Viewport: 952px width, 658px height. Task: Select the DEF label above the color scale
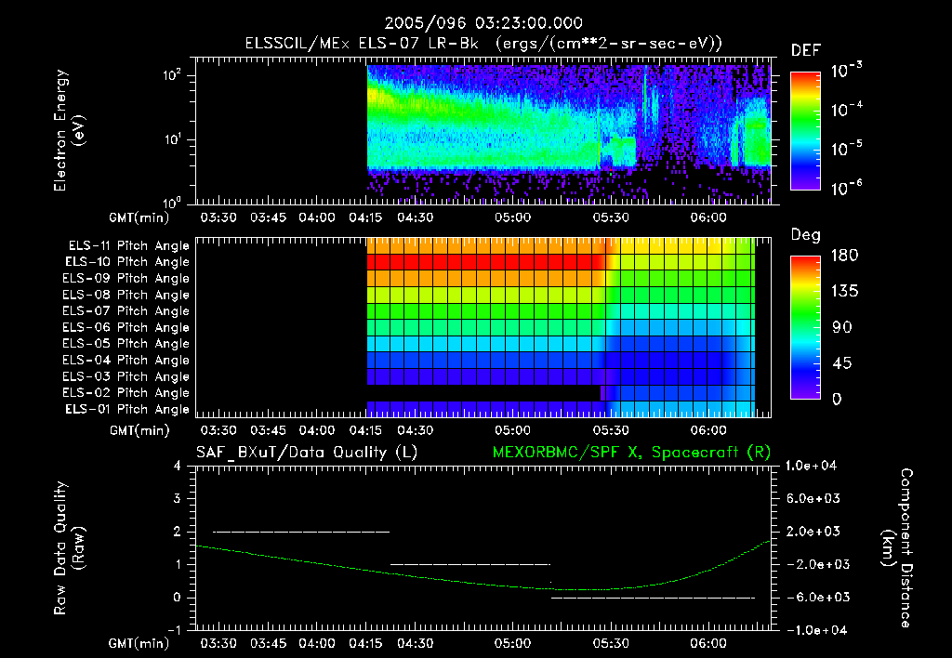805,50
